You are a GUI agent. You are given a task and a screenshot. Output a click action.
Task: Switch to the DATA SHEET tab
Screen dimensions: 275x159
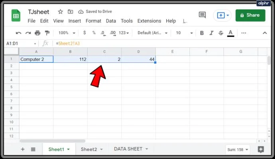click(128, 149)
